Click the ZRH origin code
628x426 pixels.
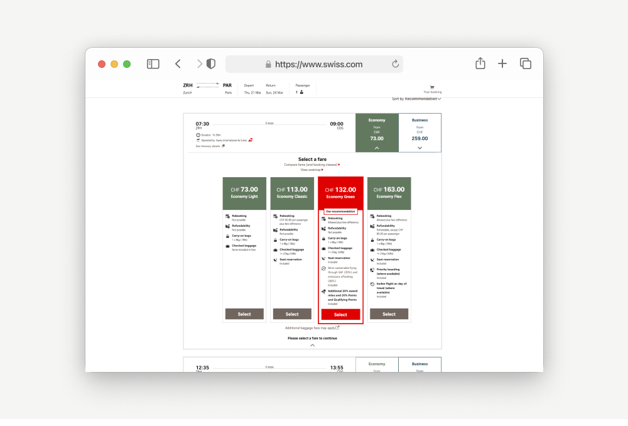point(187,85)
